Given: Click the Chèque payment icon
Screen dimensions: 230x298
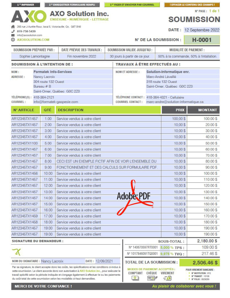Looking at the screenshot, I should 151,278.
